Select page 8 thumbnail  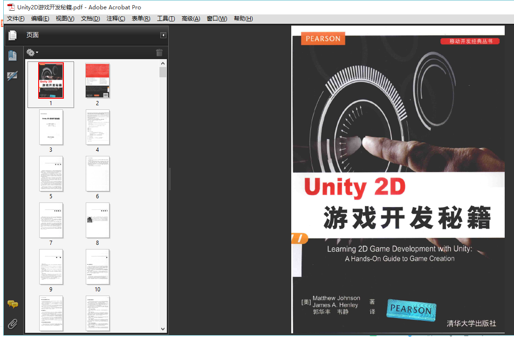click(97, 220)
